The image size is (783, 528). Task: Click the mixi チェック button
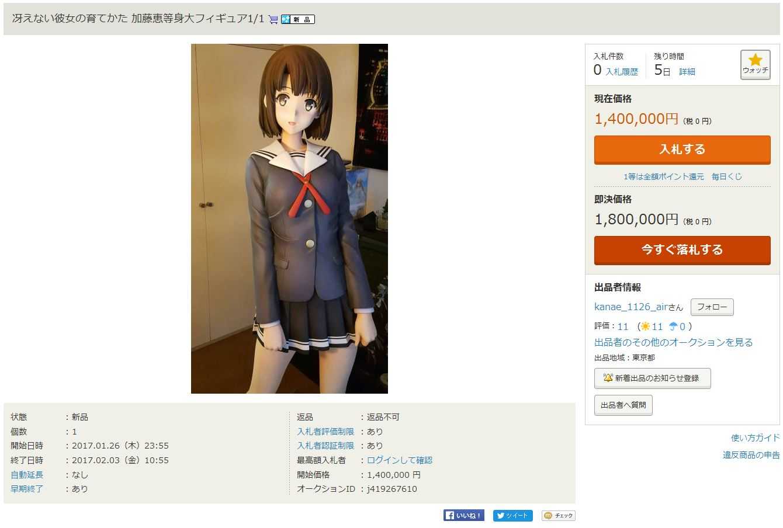(559, 515)
